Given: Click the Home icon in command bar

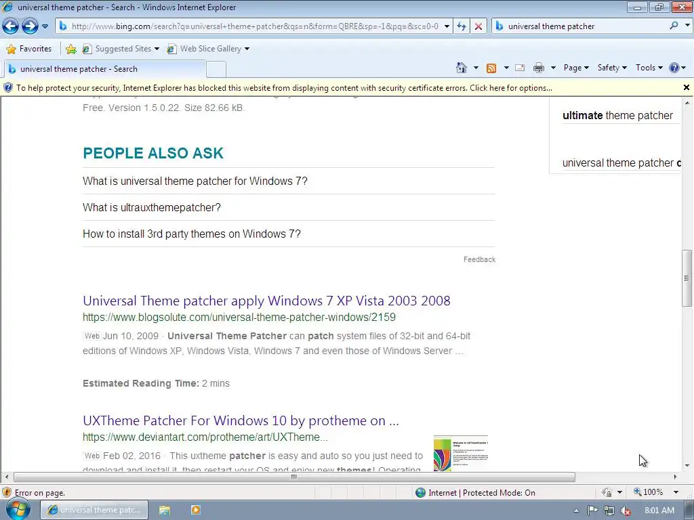Looking at the screenshot, I should click(461, 68).
